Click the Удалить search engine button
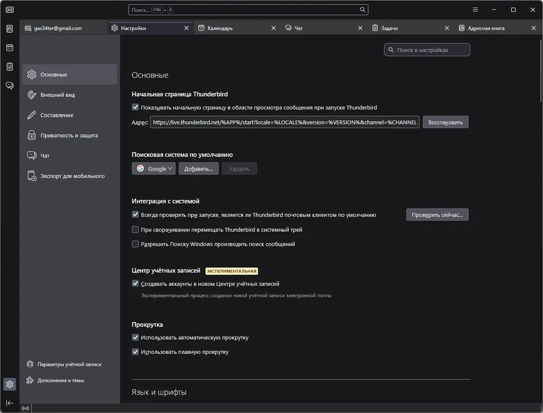The width and height of the screenshot is (543, 413). point(239,169)
